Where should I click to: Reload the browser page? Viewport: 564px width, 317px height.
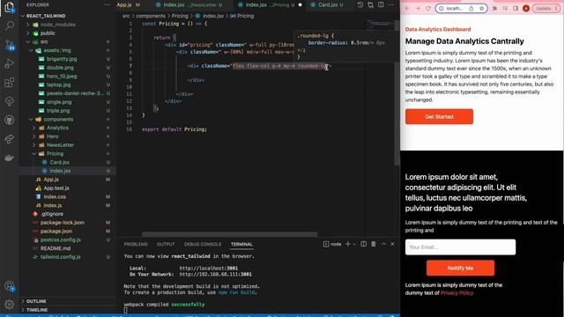point(428,8)
